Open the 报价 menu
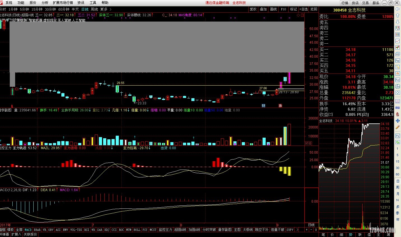This screenshot has height=237, width=401. point(33,3)
